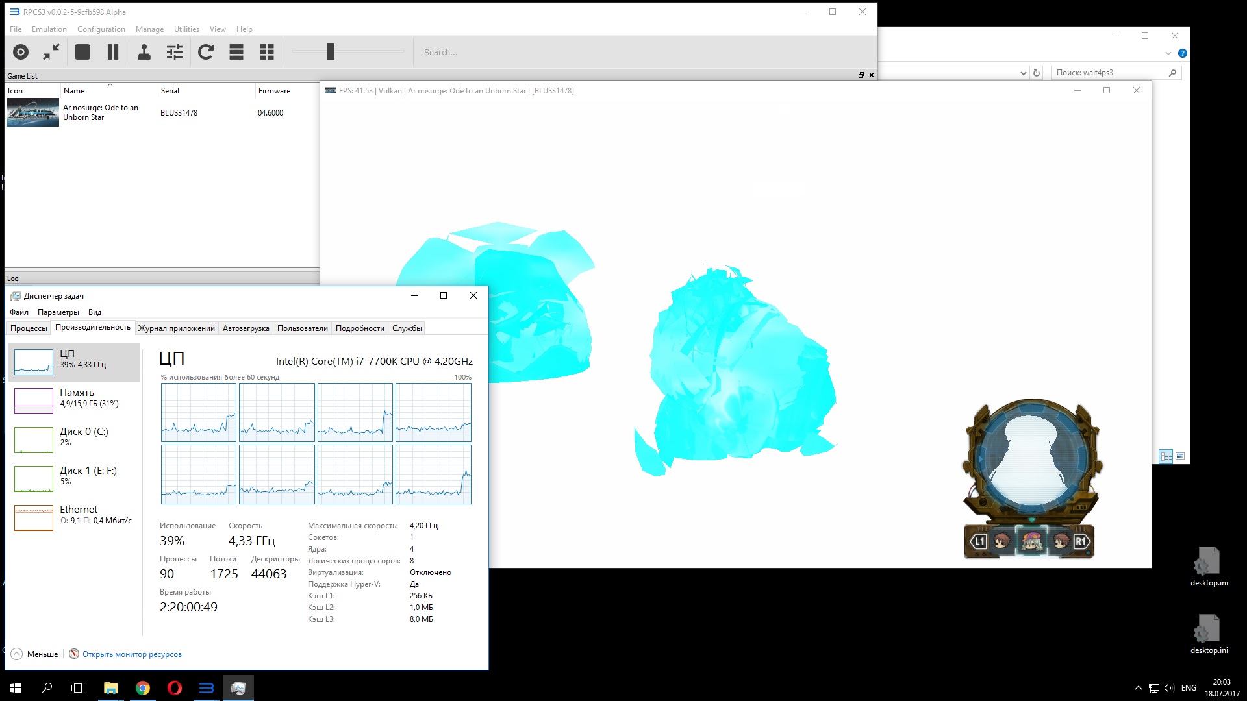Open disc icon in RPCS3 toolbar
The image size is (1247, 701).
click(x=21, y=52)
